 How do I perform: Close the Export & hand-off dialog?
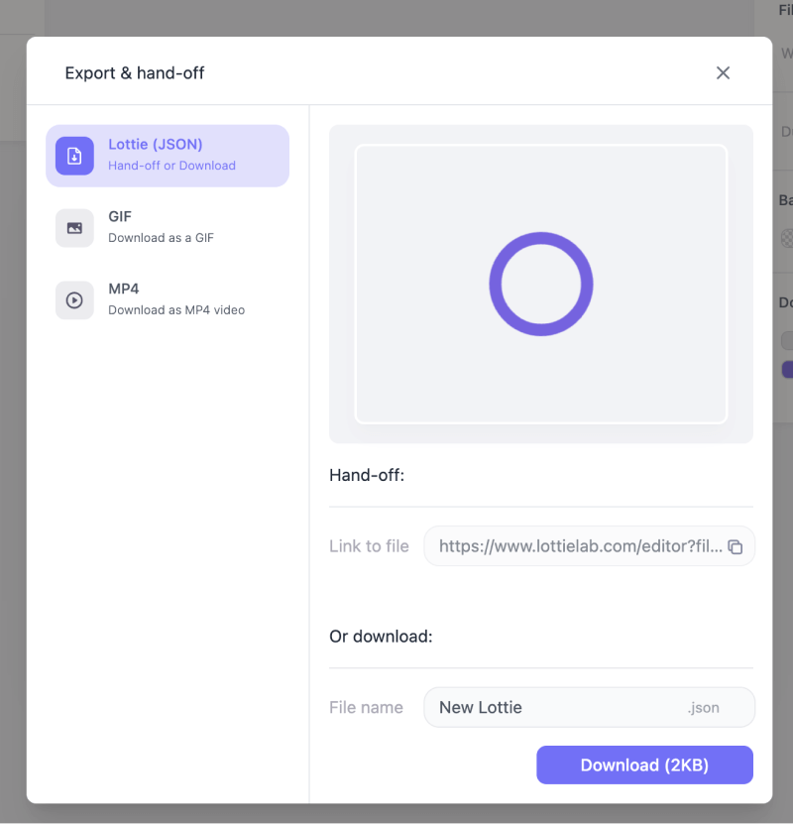click(x=723, y=72)
